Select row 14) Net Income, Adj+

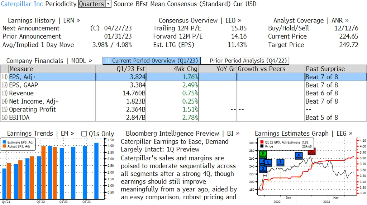click(x=183, y=101)
